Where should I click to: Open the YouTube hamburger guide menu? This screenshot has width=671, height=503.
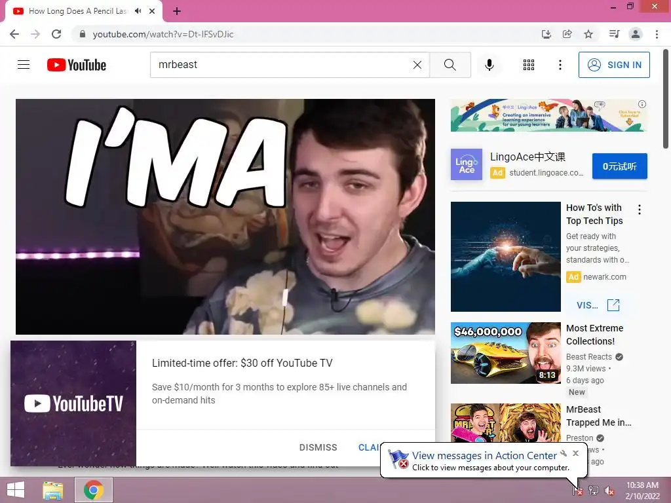click(24, 65)
